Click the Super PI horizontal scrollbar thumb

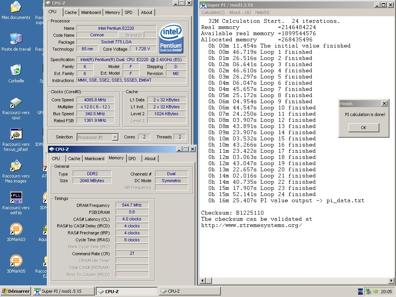click(208, 281)
